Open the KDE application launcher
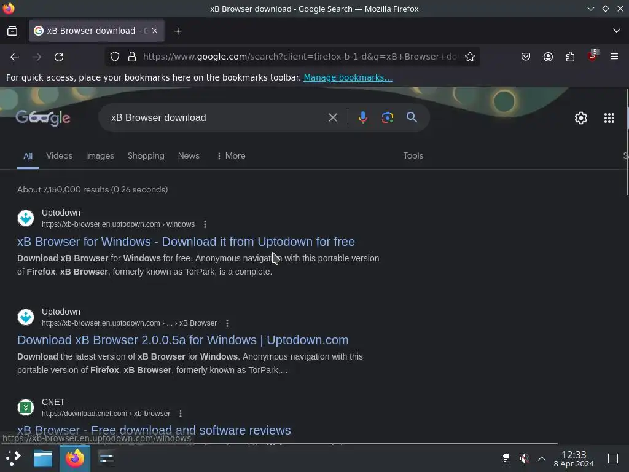629x472 pixels. 14,458
